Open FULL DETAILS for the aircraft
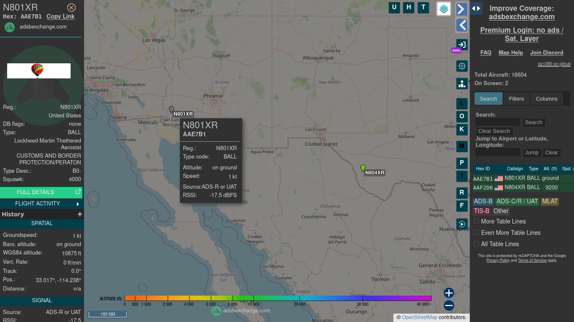This screenshot has height=322, width=574. [x=41, y=192]
